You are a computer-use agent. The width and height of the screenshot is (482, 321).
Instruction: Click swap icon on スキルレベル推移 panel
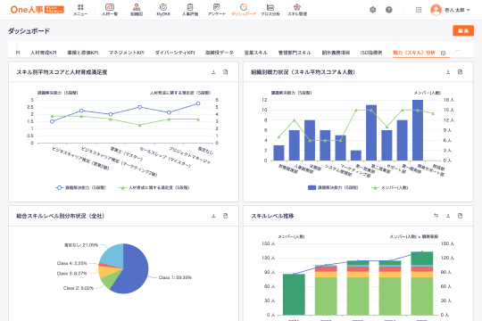tap(436, 216)
